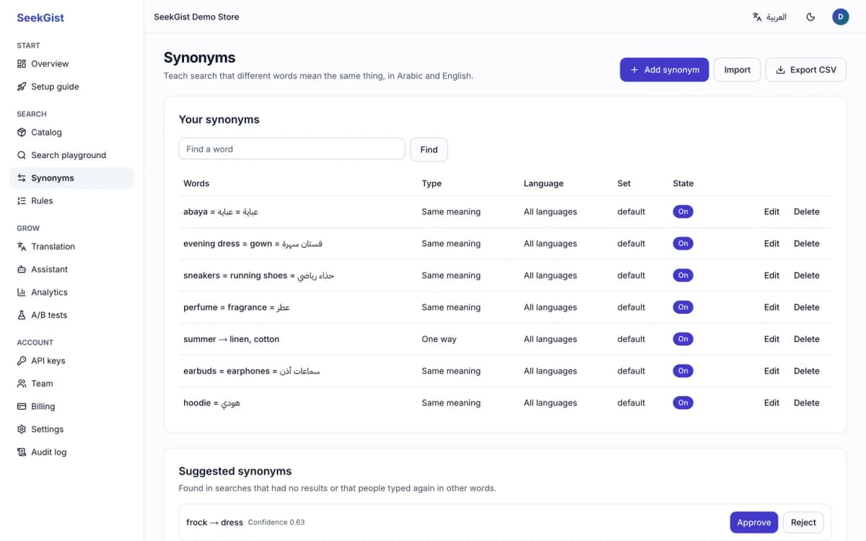Approve the frock → dress suggestion
Screen dimensions: 866x541
(x=753, y=522)
